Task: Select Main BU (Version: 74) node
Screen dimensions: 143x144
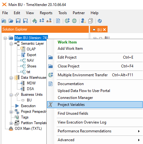Action: pyautogui.click(x=31, y=38)
